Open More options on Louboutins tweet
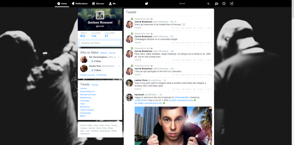Viewport: 294px width, 145px height. click(x=208, y=75)
